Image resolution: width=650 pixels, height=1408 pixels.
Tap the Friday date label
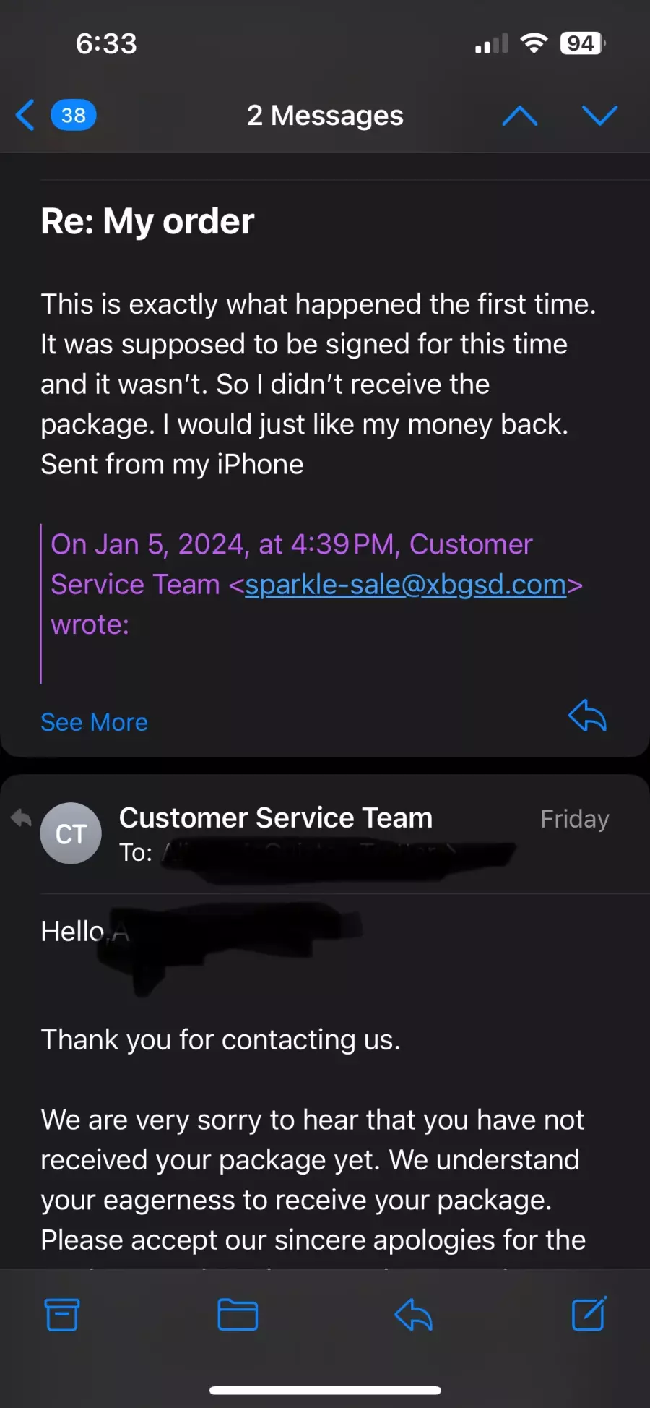(575, 819)
